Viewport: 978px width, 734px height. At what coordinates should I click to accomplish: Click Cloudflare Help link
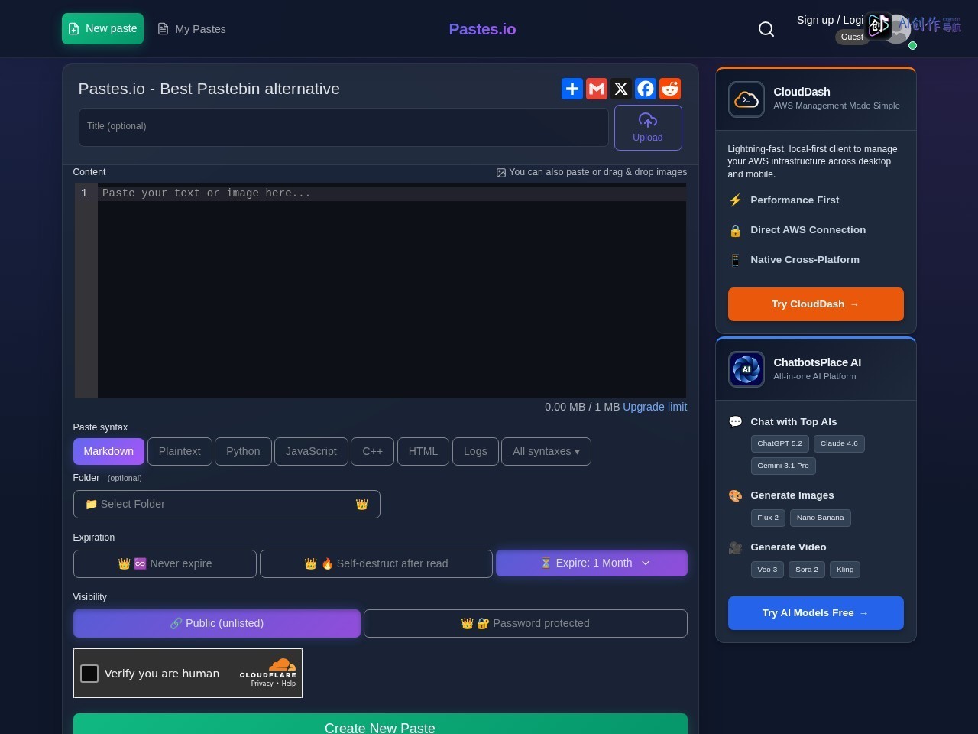pyautogui.click(x=289, y=684)
